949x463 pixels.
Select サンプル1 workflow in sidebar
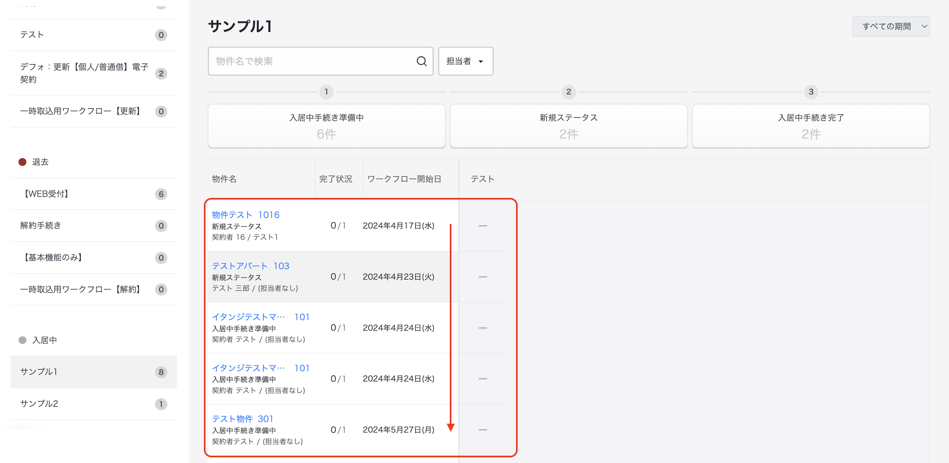tap(94, 372)
